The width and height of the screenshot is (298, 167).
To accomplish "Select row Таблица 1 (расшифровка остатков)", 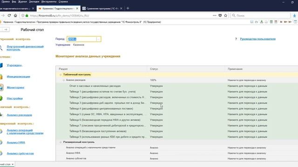I will pos(177,92).
